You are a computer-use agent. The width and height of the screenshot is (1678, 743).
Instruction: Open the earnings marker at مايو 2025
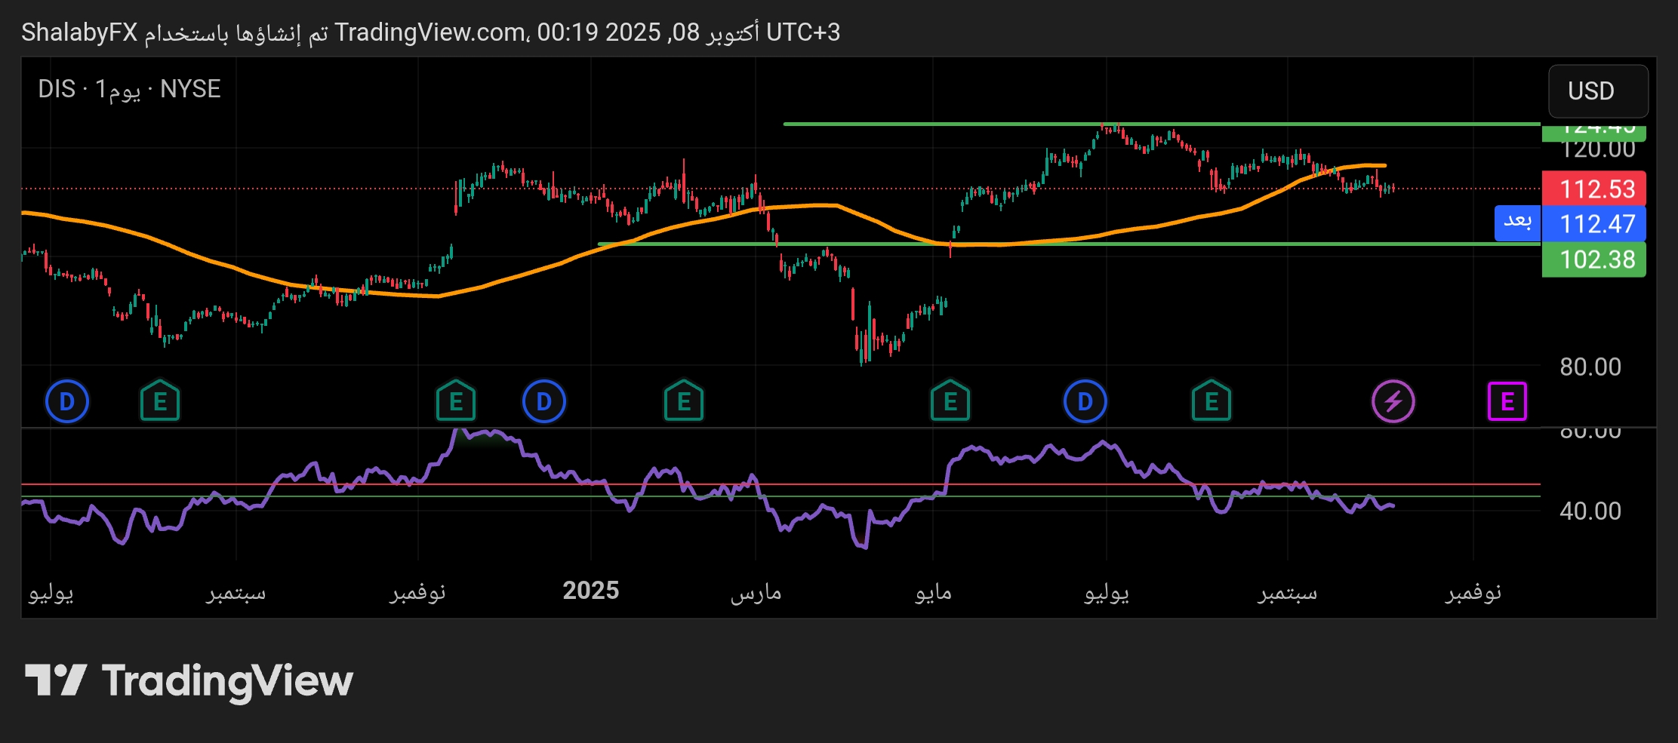(x=950, y=401)
